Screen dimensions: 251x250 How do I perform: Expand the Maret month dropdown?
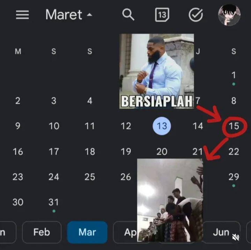[64, 15]
